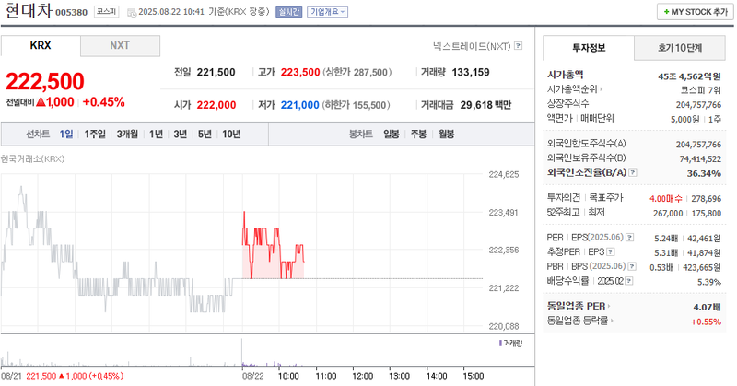Click the 배당수익률 value 5.39%
The height and width of the screenshot is (386, 737).
coord(709,282)
